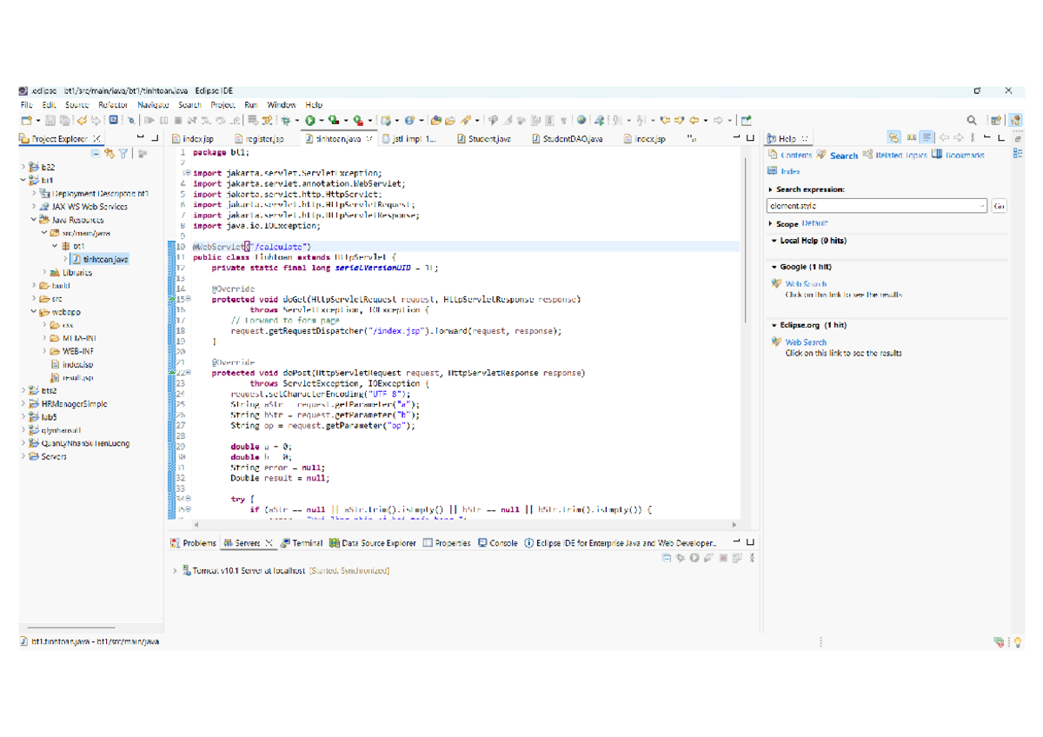Viewport: 1043px width, 737px height.
Task: Expand the b22 project node
Action: pos(23,167)
